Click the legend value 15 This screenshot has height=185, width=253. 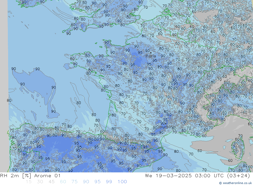29,182
